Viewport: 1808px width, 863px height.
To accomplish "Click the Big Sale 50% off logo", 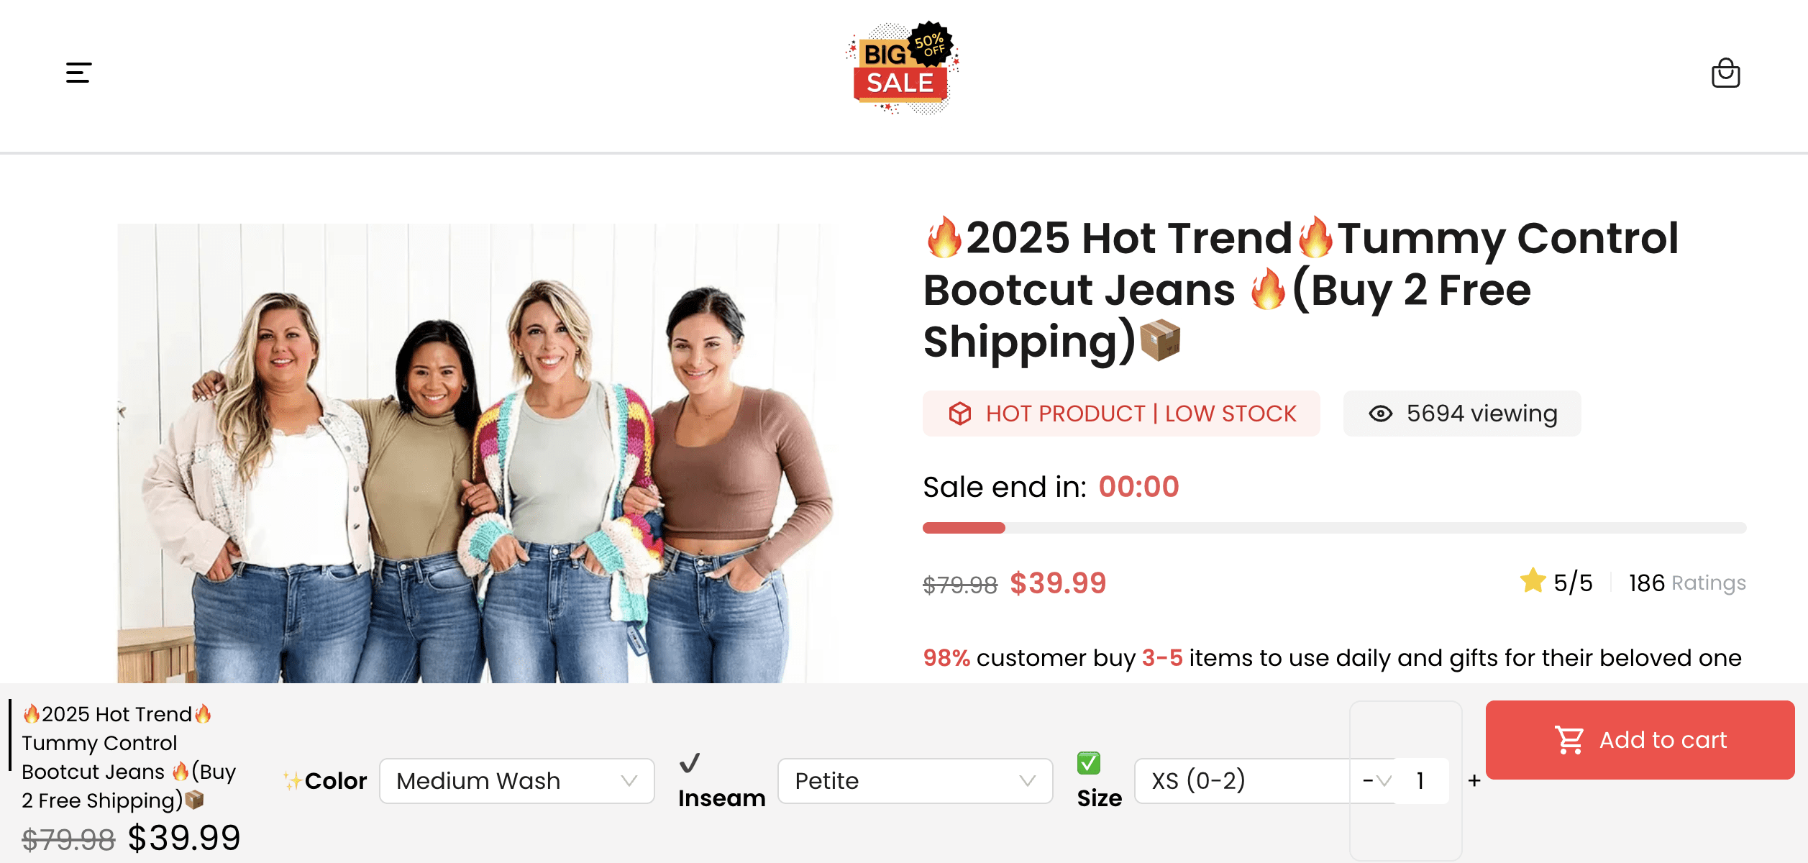I will [x=903, y=68].
